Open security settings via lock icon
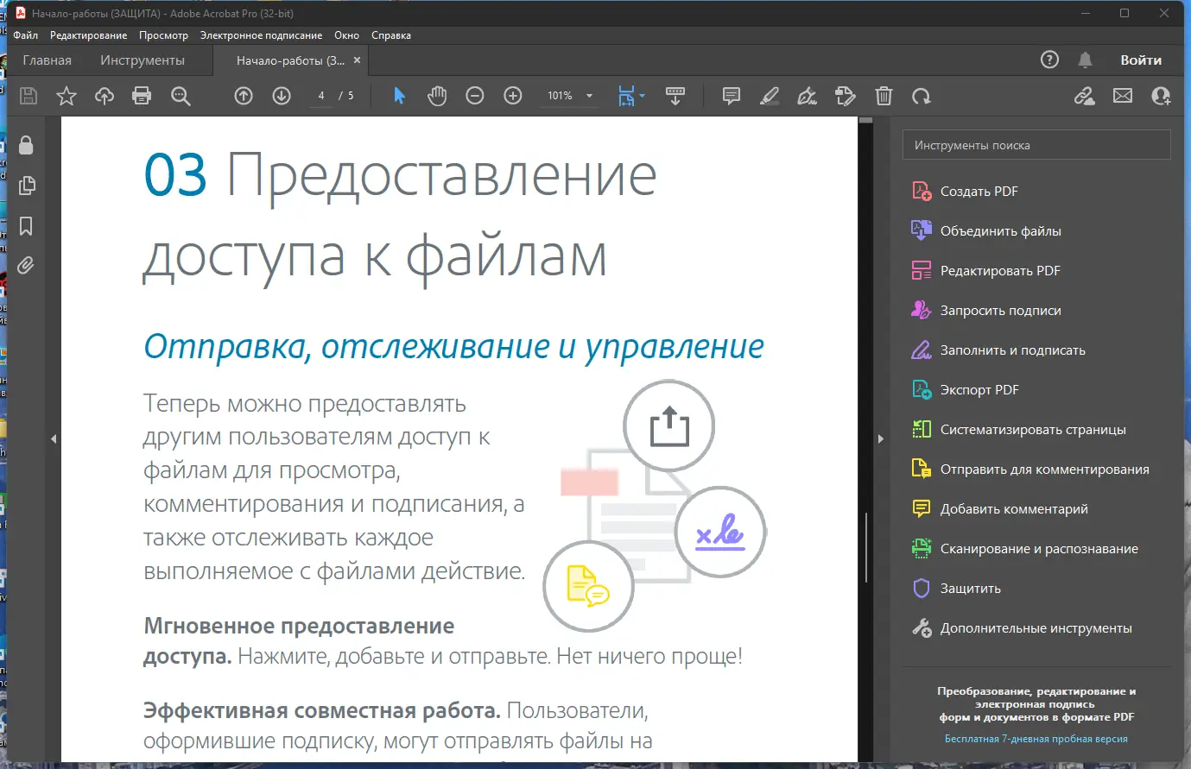 [26, 145]
